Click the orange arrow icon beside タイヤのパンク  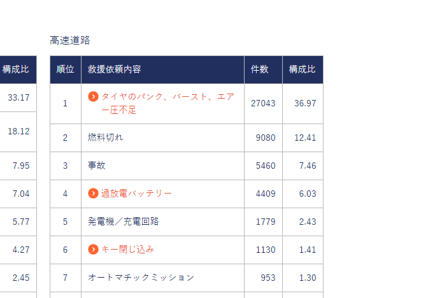(93, 97)
